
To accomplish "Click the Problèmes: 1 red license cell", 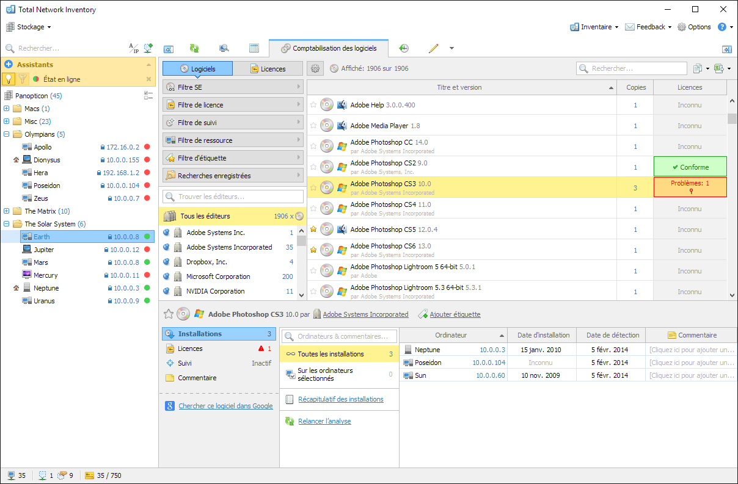I will [x=690, y=187].
